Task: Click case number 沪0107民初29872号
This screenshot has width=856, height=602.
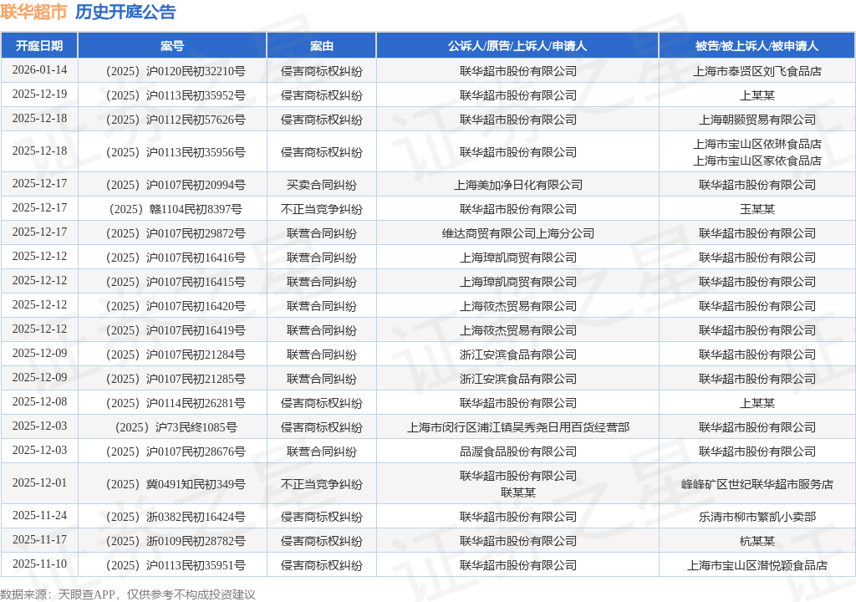Action: point(176,233)
